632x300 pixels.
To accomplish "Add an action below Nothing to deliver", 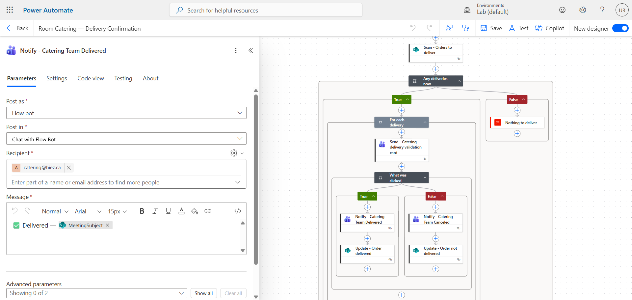I will [517, 133].
